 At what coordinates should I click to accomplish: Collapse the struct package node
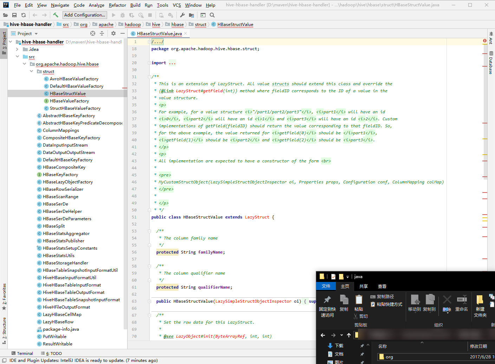click(32, 72)
